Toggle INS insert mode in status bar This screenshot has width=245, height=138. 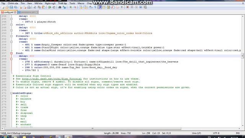[238, 133]
